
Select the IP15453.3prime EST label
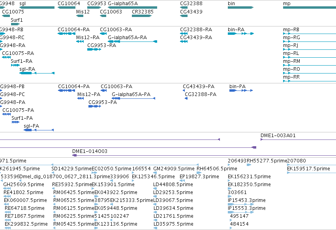point(247,200)
